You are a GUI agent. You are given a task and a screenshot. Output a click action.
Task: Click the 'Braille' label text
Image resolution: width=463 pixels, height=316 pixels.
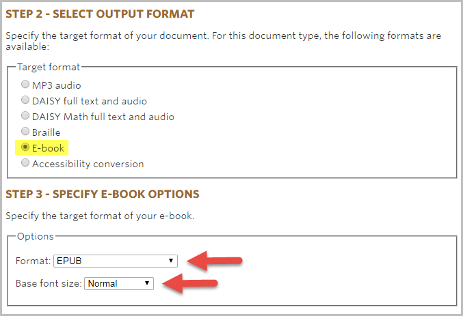point(47,132)
